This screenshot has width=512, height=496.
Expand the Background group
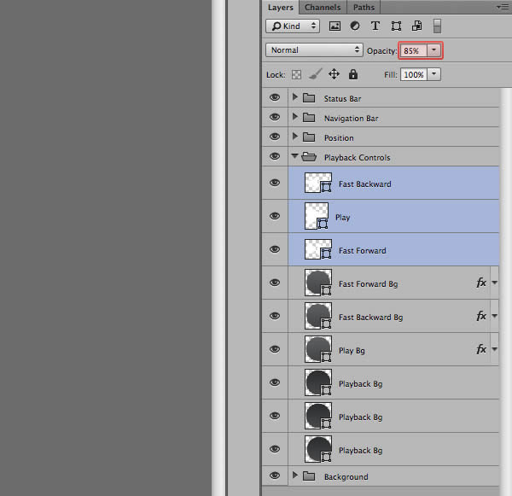click(x=295, y=476)
